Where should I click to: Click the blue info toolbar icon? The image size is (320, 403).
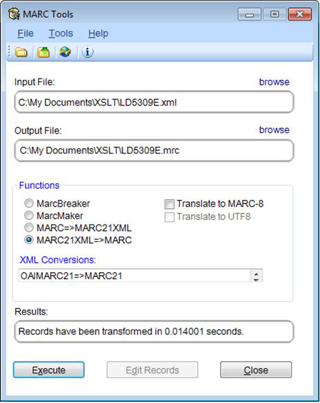(x=88, y=52)
